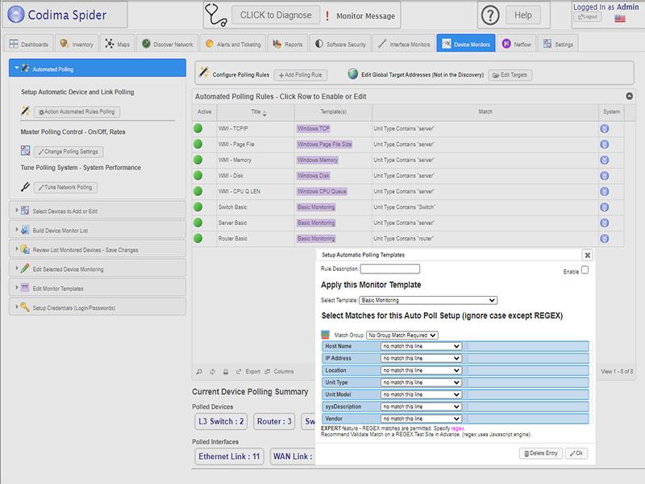Click the wrench icon beside Tune Network Polling
645x484 pixels.
pyautogui.click(x=26, y=187)
